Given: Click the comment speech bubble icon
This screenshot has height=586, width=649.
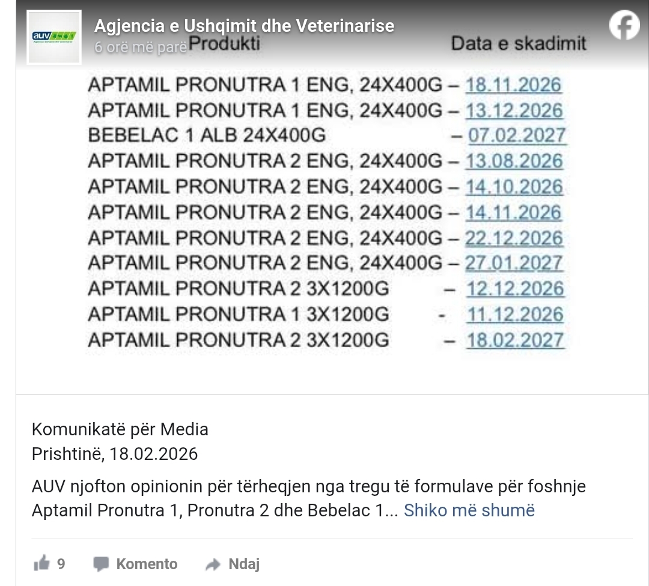Looking at the screenshot, I should 101,564.
